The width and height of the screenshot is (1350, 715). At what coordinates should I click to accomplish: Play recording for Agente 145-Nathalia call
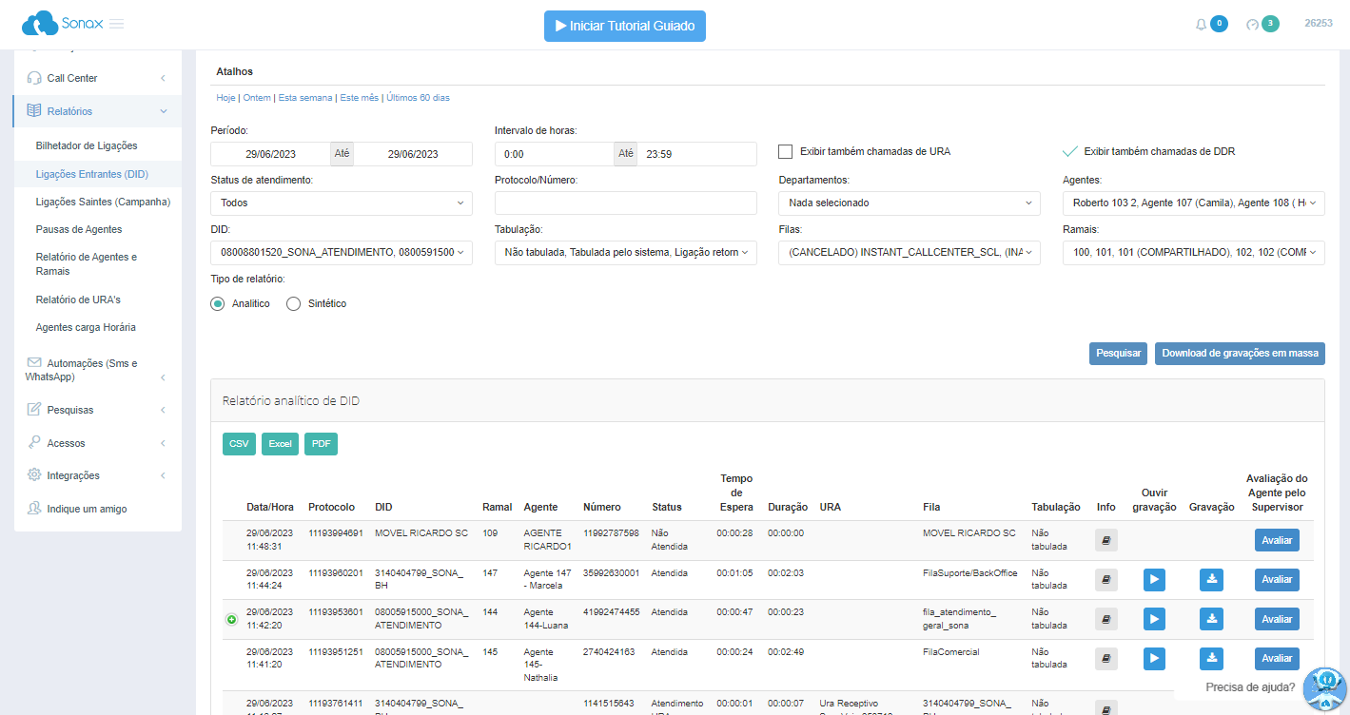pyautogui.click(x=1153, y=658)
